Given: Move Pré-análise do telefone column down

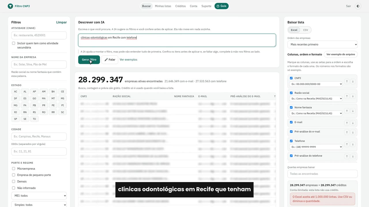Looking at the screenshot, I should 353,156.
